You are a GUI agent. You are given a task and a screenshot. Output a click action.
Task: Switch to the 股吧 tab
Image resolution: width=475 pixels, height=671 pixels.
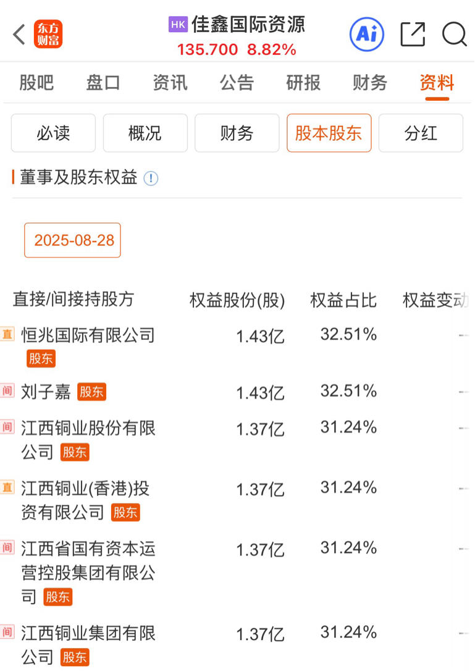click(x=36, y=82)
